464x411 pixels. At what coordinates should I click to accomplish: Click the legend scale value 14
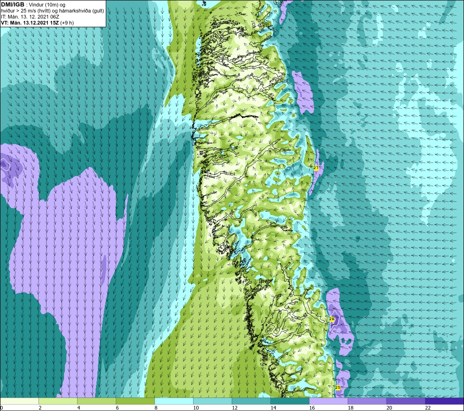(273, 408)
